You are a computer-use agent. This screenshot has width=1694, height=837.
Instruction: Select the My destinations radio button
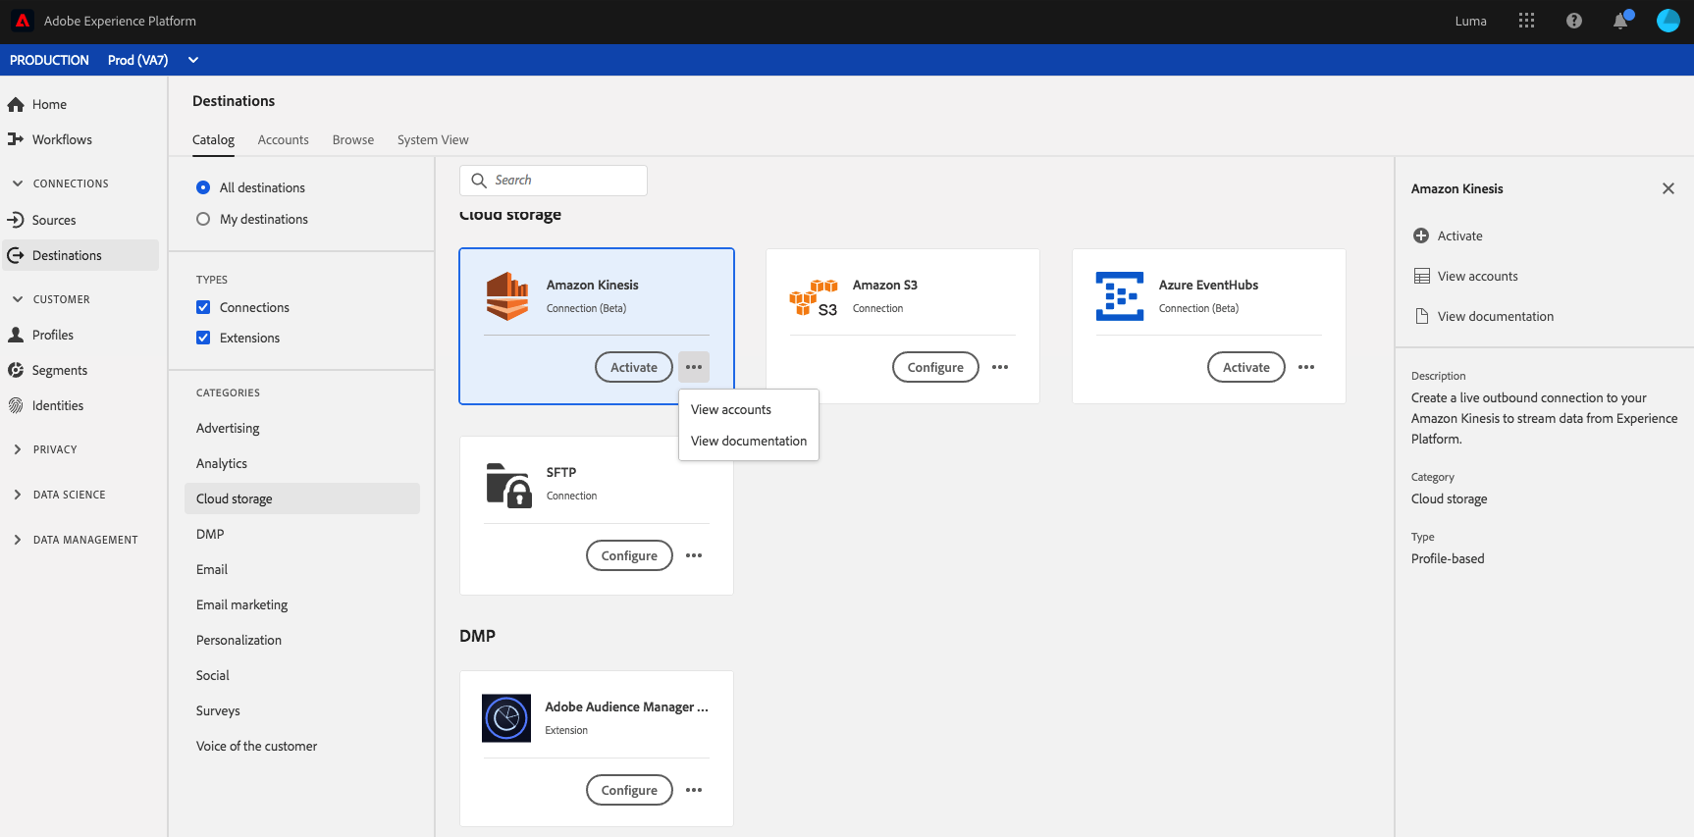(x=203, y=219)
